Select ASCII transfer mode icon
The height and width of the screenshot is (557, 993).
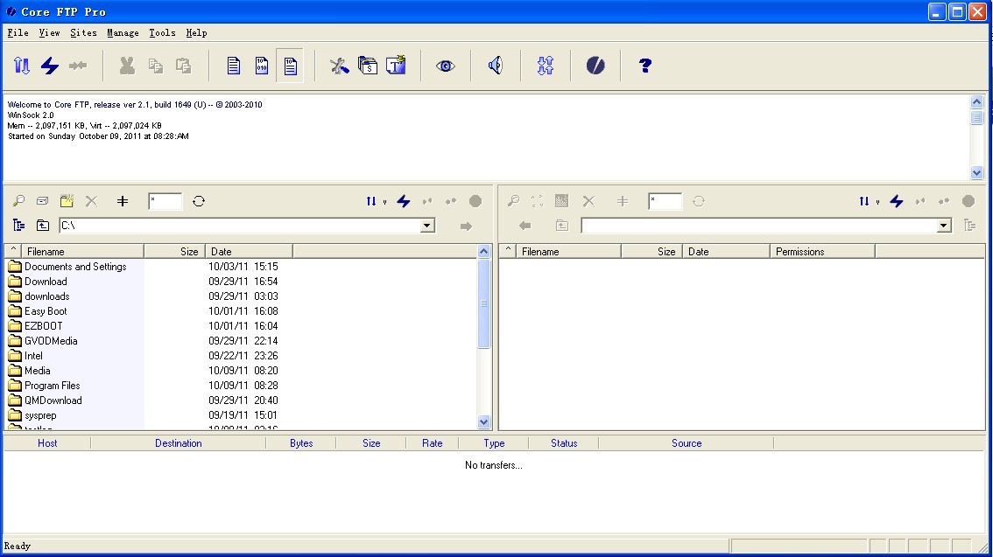tap(234, 66)
